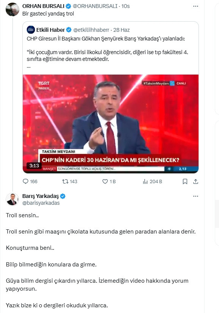This screenshot has width=219, height=313.
Task: Open Etkili Haber account name
Action: (x=50, y=30)
